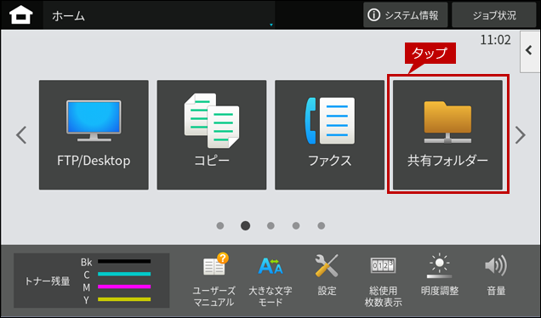The width and height of the screenshot is (541, 318).
Task: Open the ファクス (Fax) tile
Action: 329,135
